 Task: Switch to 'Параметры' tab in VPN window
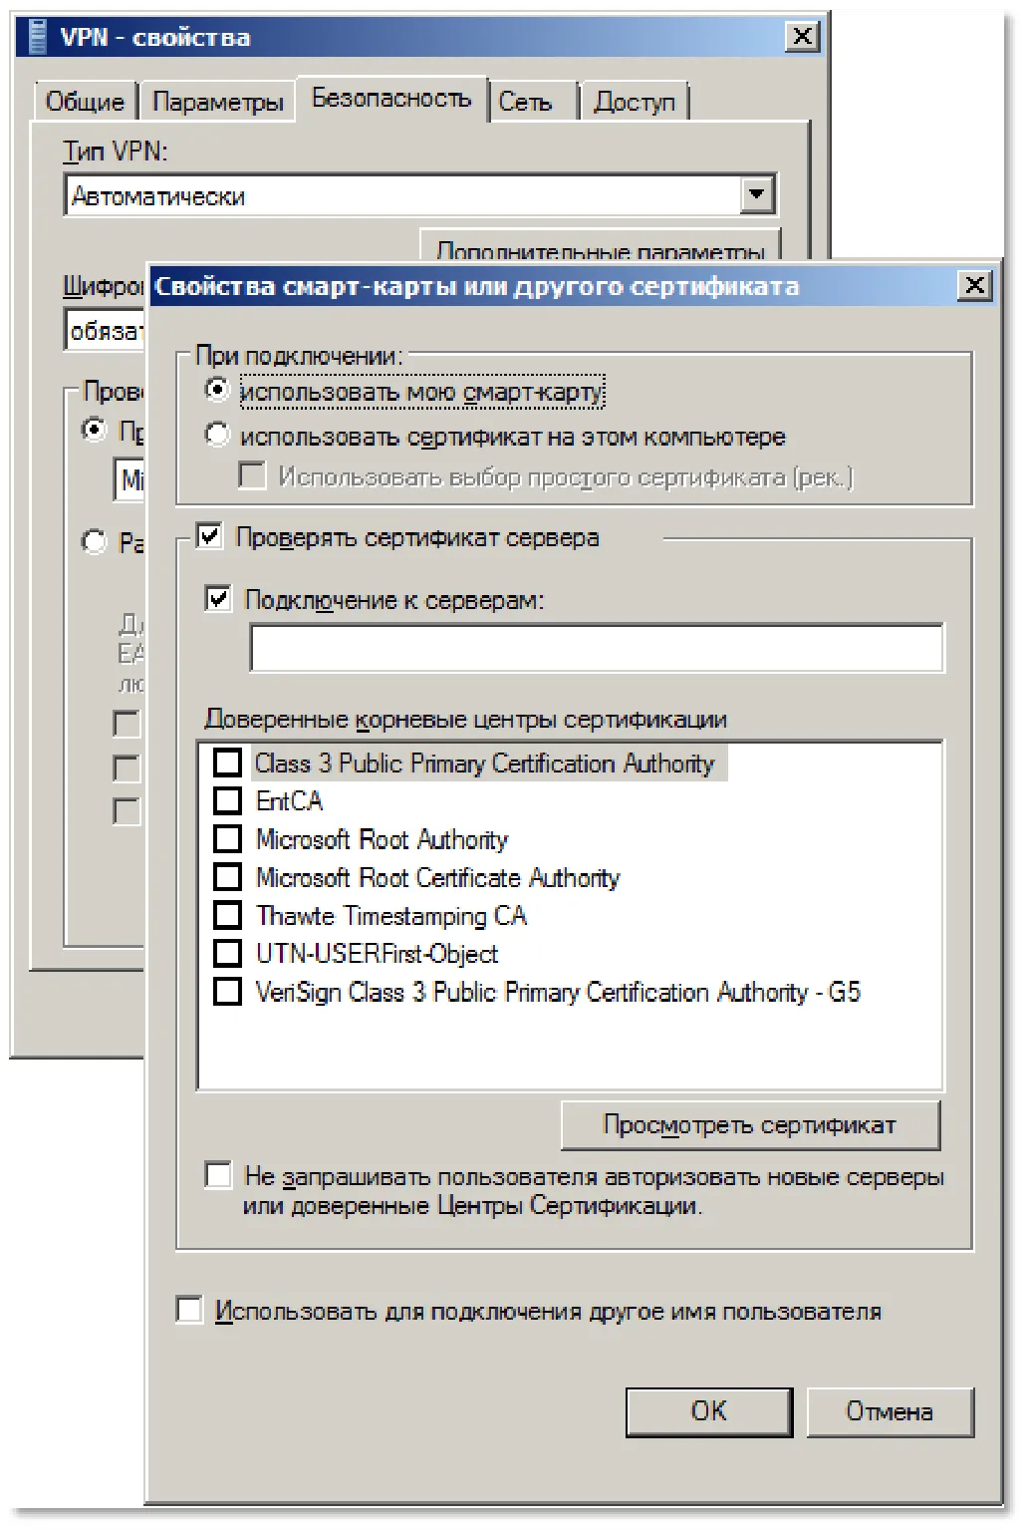click(217, 102)
